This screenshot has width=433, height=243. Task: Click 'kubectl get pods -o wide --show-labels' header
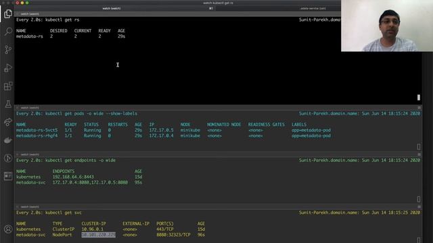point(91,113)
